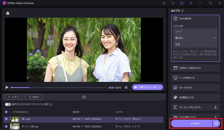Play the video preview

[7, 87]
